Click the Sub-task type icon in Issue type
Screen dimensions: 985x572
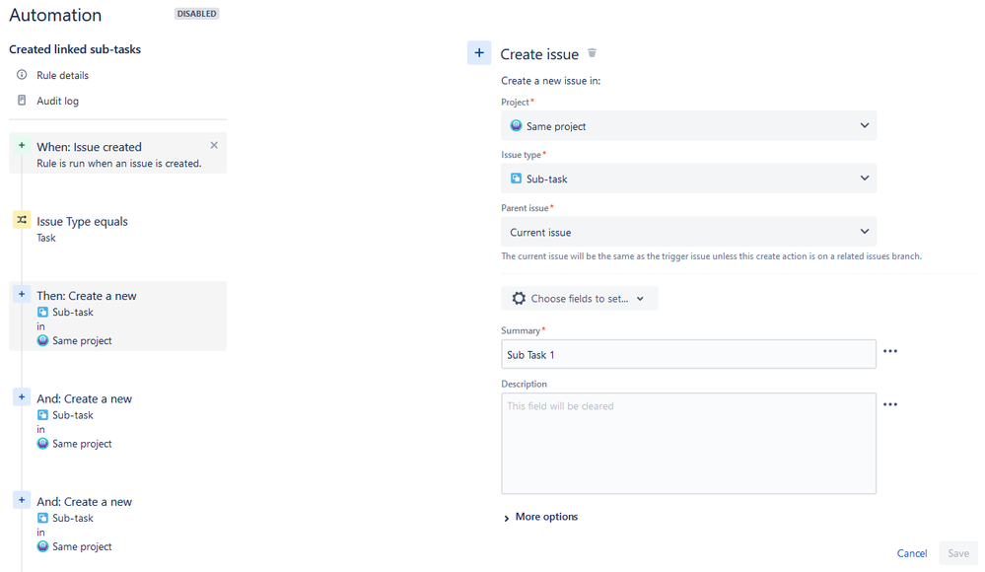pyautogui.click(x=517, y=179)
